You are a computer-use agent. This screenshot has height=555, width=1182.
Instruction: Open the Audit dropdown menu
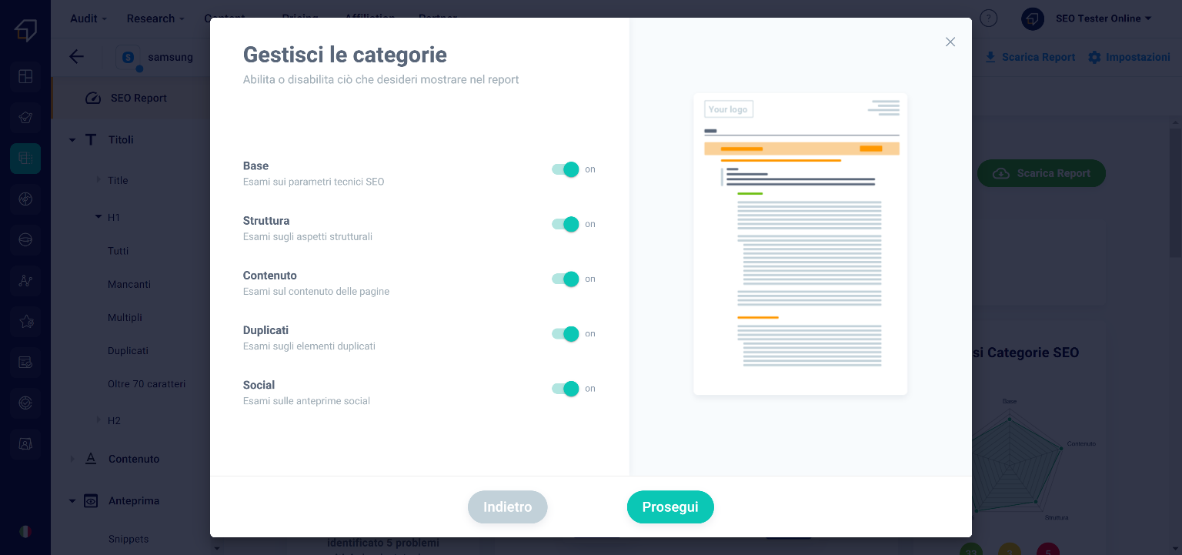point(88,18)
